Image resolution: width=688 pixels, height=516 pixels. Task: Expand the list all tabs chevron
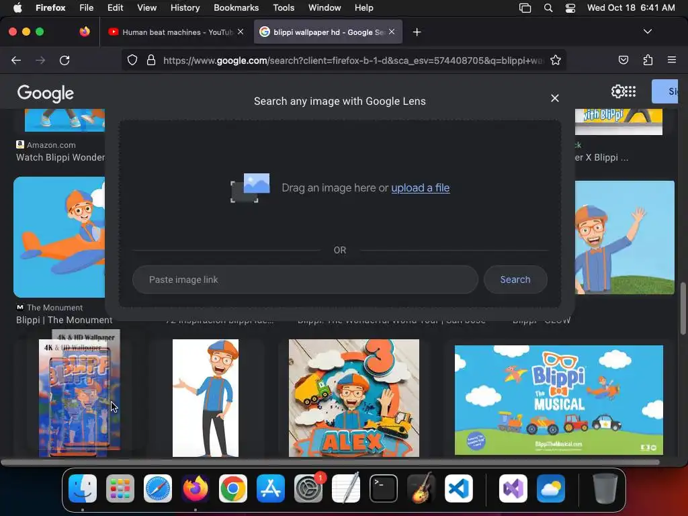(647, 32)
